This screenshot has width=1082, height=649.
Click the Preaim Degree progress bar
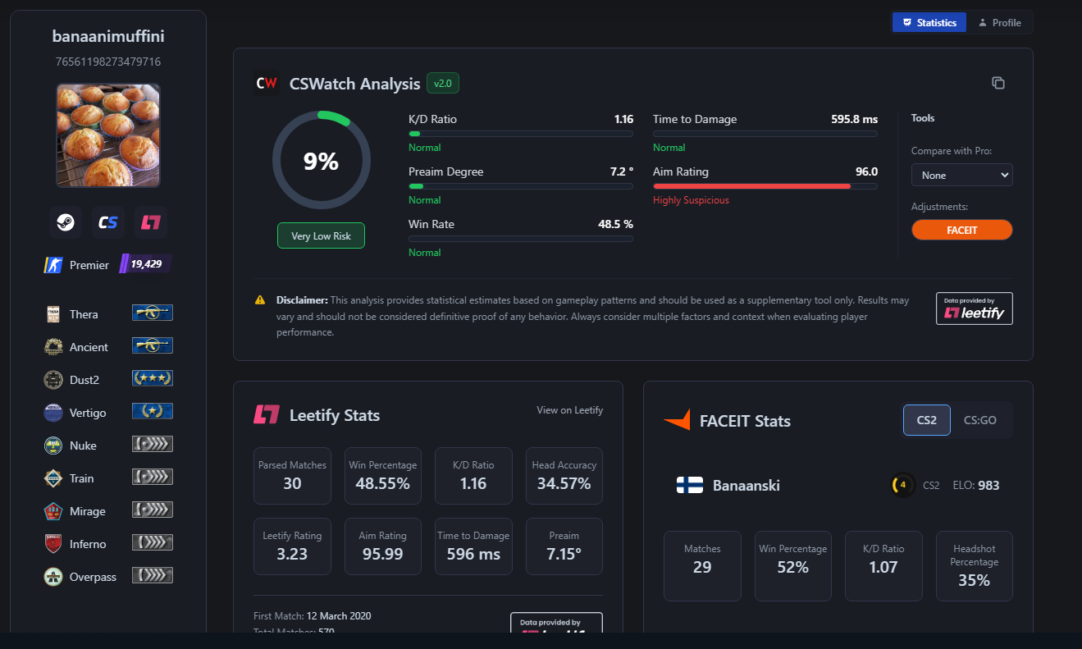[x=521, y=186]
